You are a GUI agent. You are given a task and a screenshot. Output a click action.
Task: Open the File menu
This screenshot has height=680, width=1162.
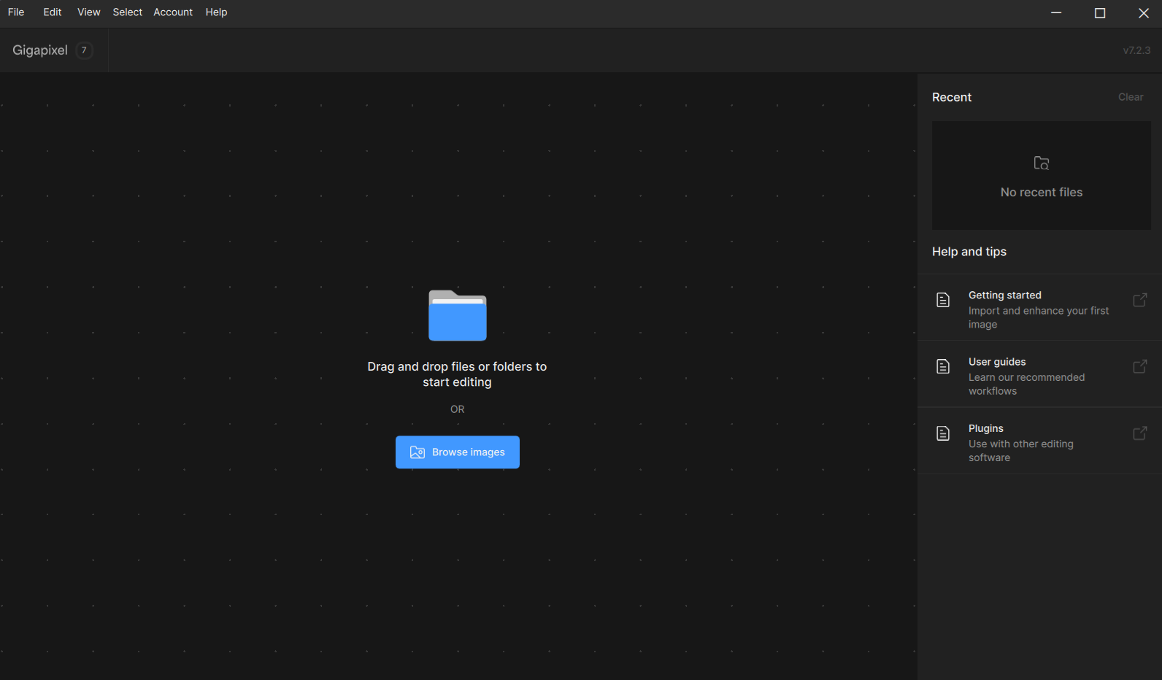point(16,12)
